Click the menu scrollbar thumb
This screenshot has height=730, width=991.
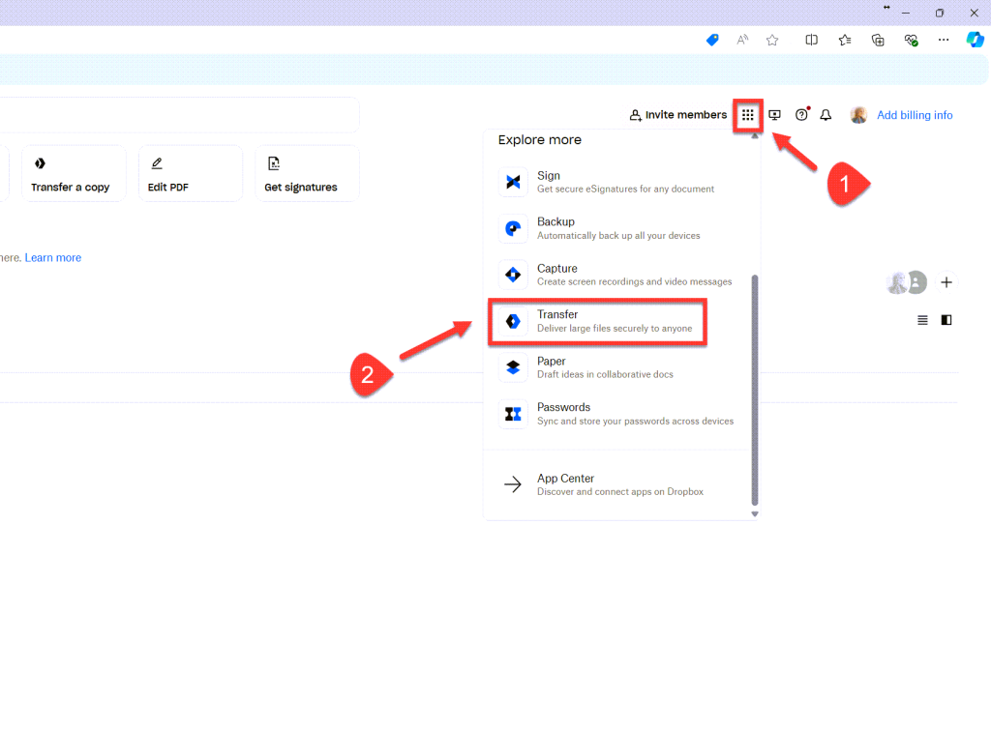click(755, 391)
